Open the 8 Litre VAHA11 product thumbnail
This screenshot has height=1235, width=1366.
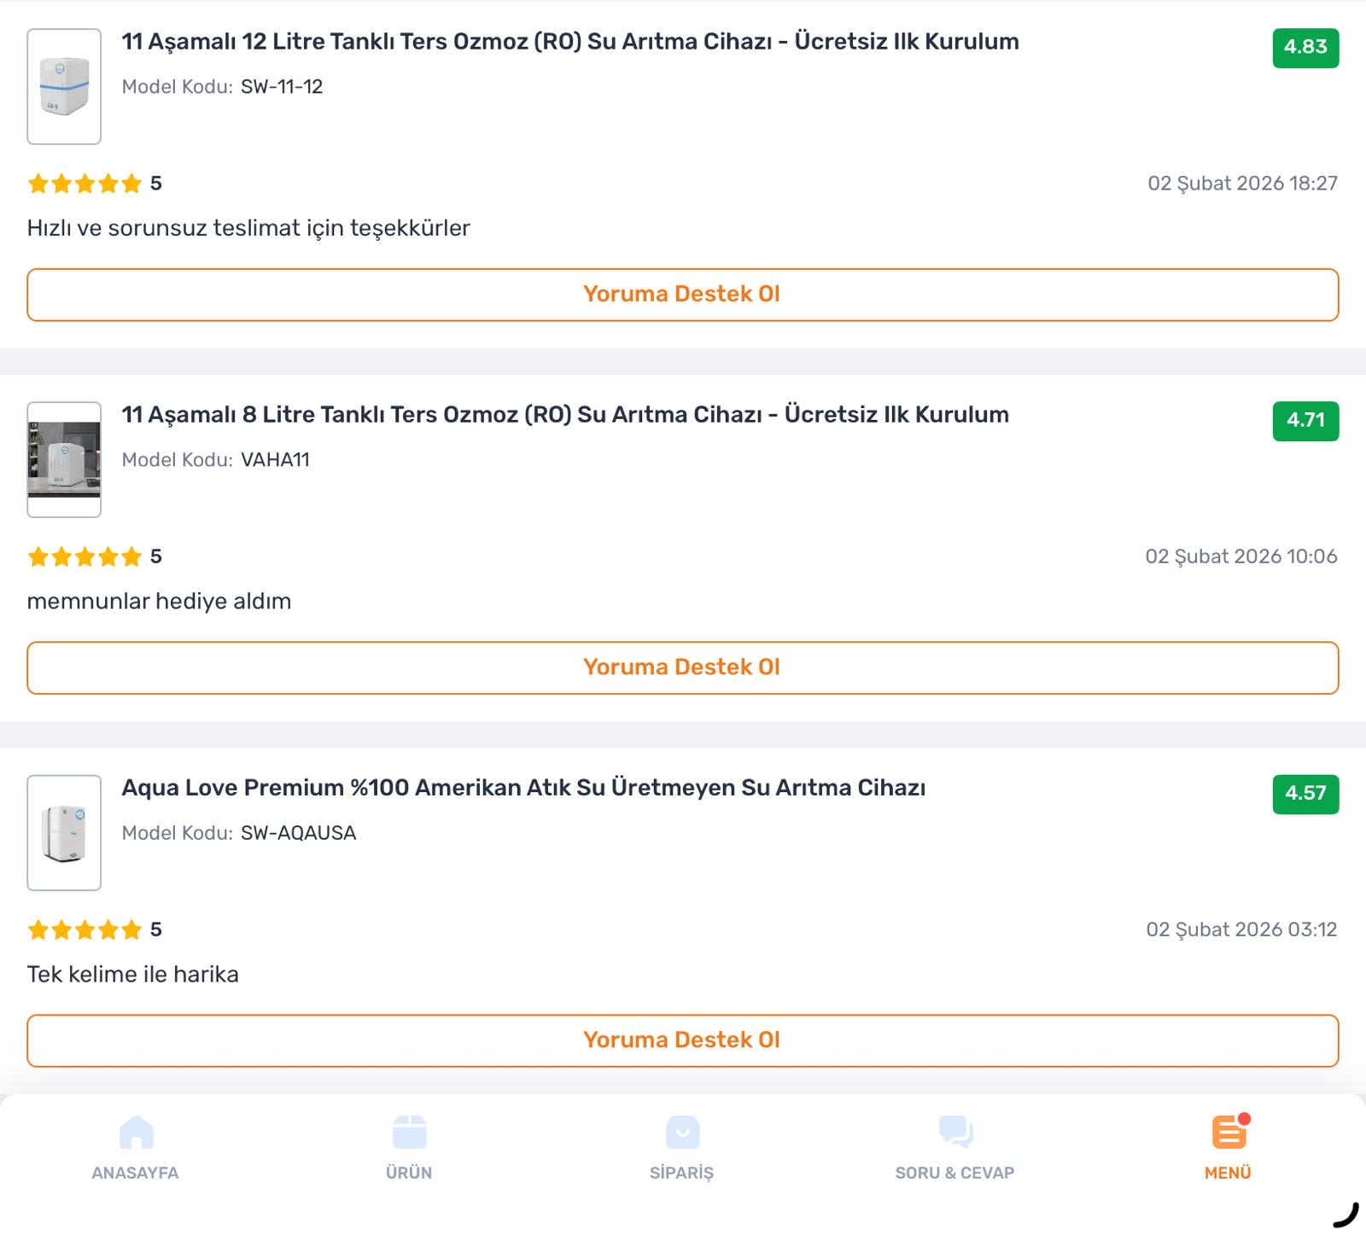(x=64, y=459)
